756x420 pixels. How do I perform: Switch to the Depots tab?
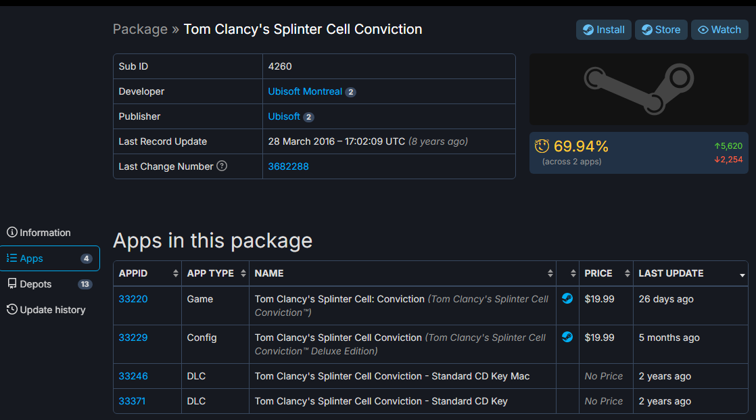[x=49, y=284]
